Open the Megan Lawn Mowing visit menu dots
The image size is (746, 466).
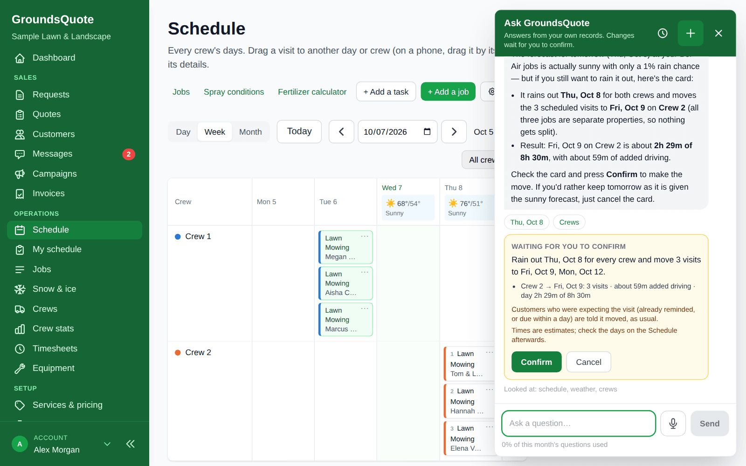tap(365, 237)
